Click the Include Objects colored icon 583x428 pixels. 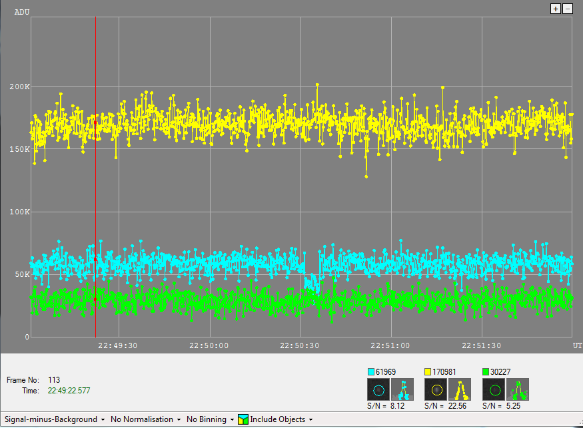(243, 419)
